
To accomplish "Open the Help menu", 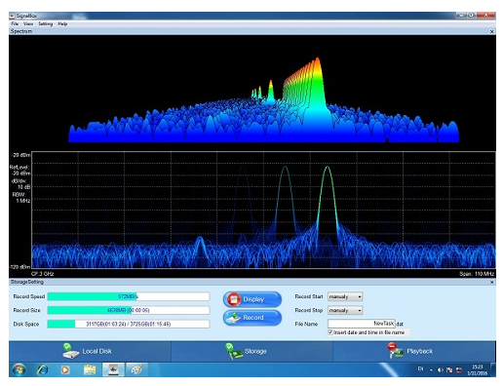I will (62, 24).
